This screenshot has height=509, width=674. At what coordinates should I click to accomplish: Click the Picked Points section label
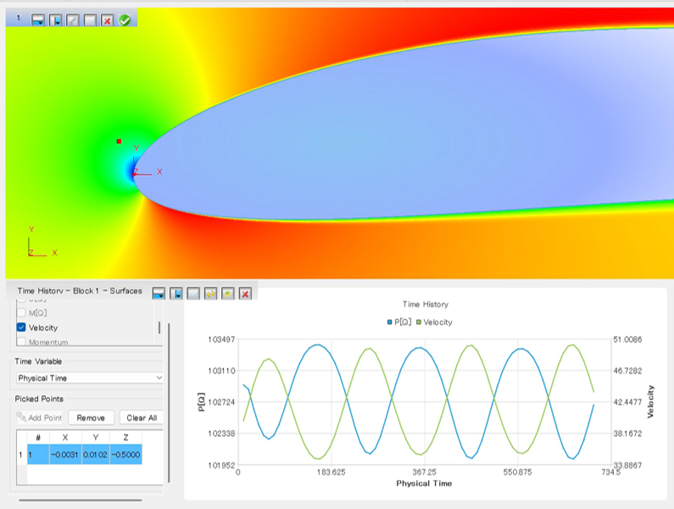coord(39,399)
